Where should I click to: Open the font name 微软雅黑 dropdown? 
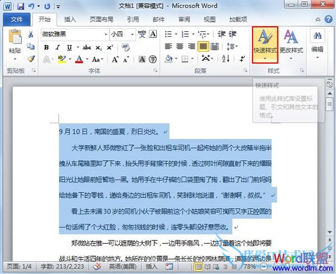point(106,34)
